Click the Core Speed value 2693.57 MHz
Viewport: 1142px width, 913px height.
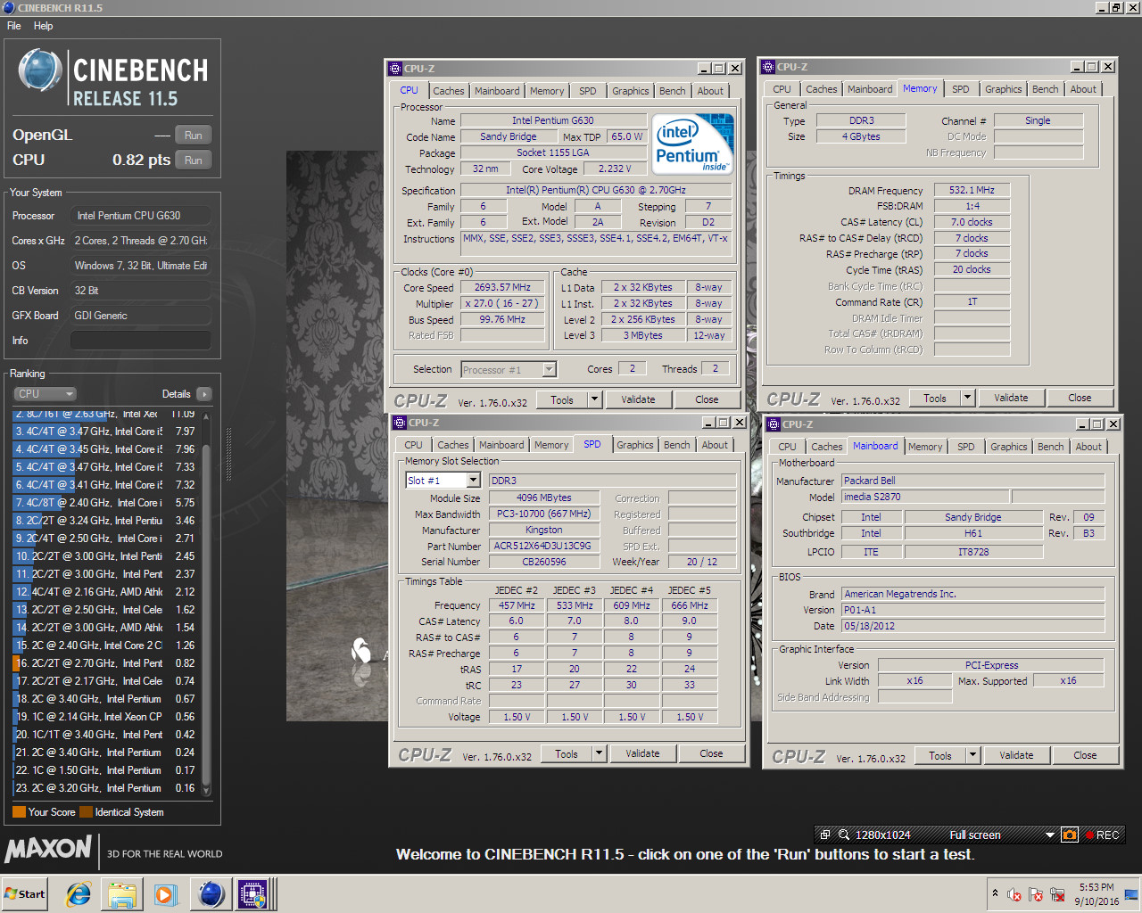[502, 287]
